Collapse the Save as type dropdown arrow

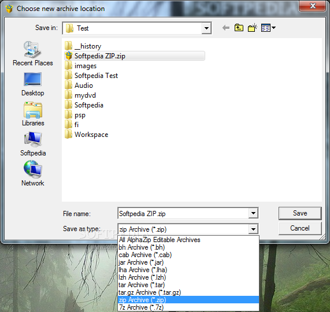click(253, 229)
